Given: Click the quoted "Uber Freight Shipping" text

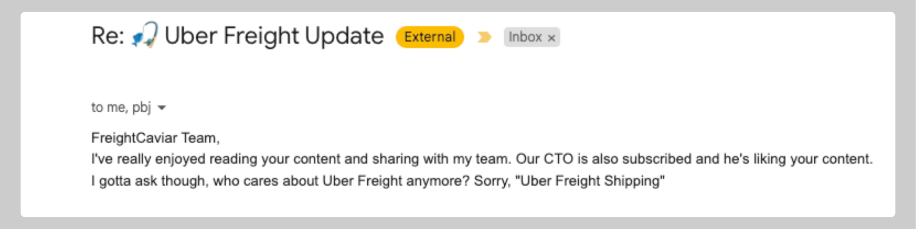Looking at the screenshot, I should (x=589, y=181).
